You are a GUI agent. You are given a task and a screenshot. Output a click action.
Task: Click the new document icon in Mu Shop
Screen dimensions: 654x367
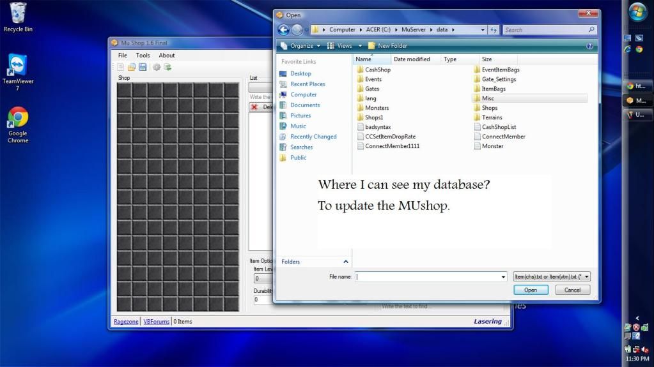click(x=121, y=67)
